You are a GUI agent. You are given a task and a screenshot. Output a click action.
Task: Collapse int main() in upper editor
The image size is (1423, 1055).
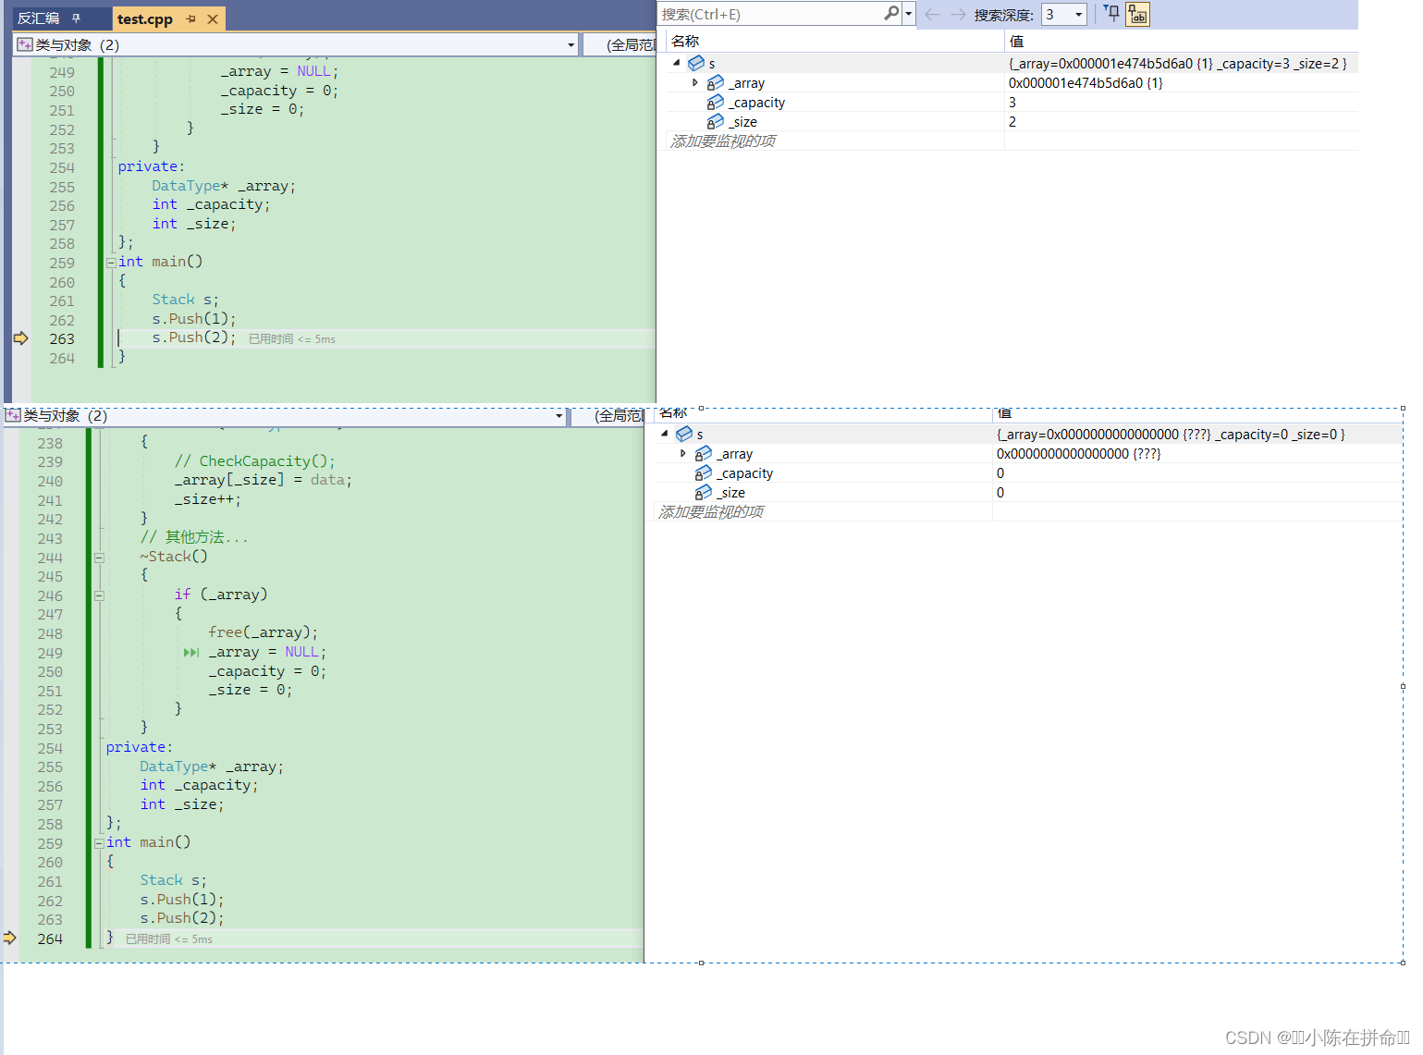click(x=111, y=263)
